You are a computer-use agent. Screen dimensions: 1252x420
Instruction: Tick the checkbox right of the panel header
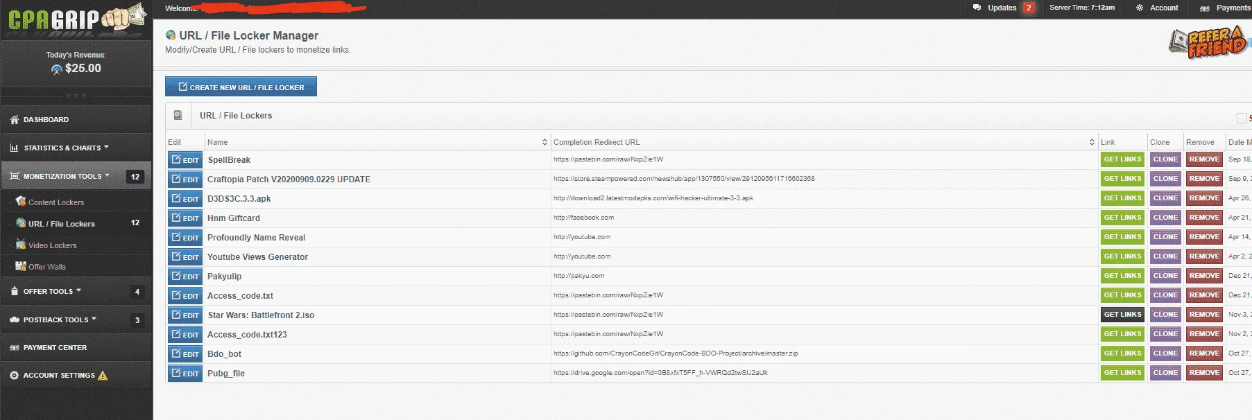1242,118
